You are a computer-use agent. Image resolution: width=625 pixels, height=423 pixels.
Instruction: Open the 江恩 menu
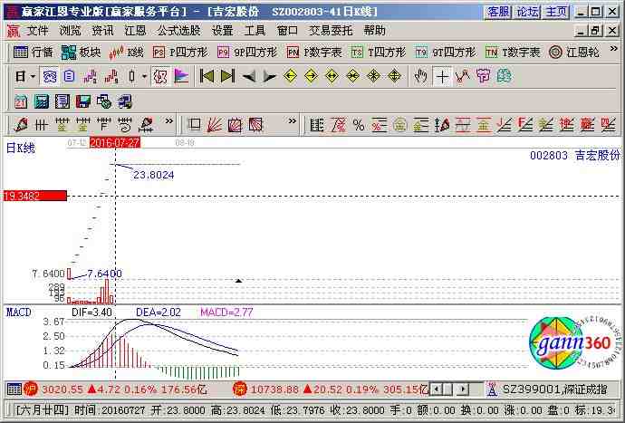pyautogui.click(x=135, y=30)
